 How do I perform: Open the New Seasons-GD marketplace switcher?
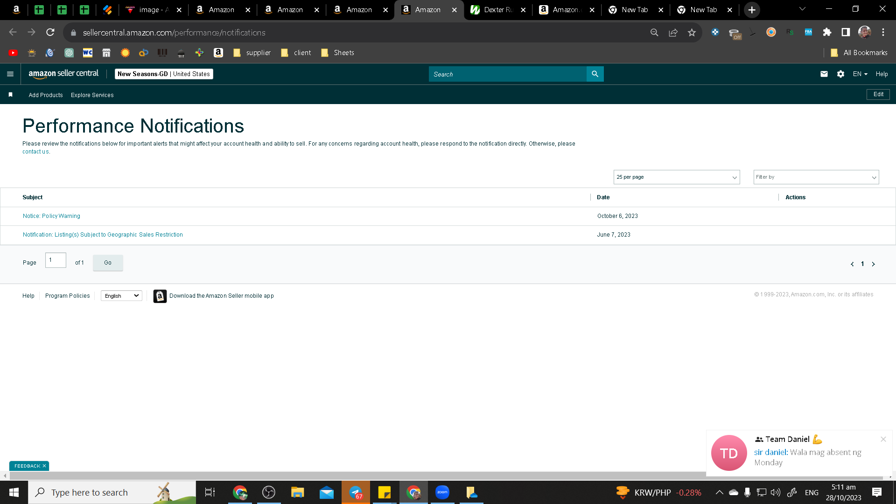(x=164, y=74)
